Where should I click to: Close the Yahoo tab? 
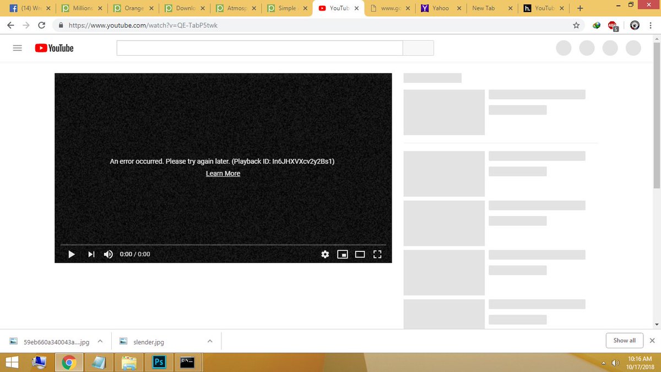point(459,8)
